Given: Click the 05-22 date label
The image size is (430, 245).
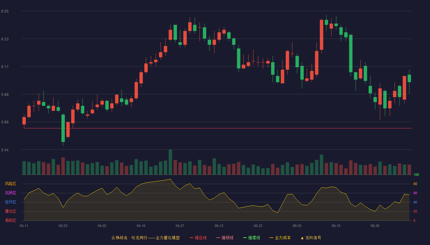Looking at the screenshot, I should 258,226.
